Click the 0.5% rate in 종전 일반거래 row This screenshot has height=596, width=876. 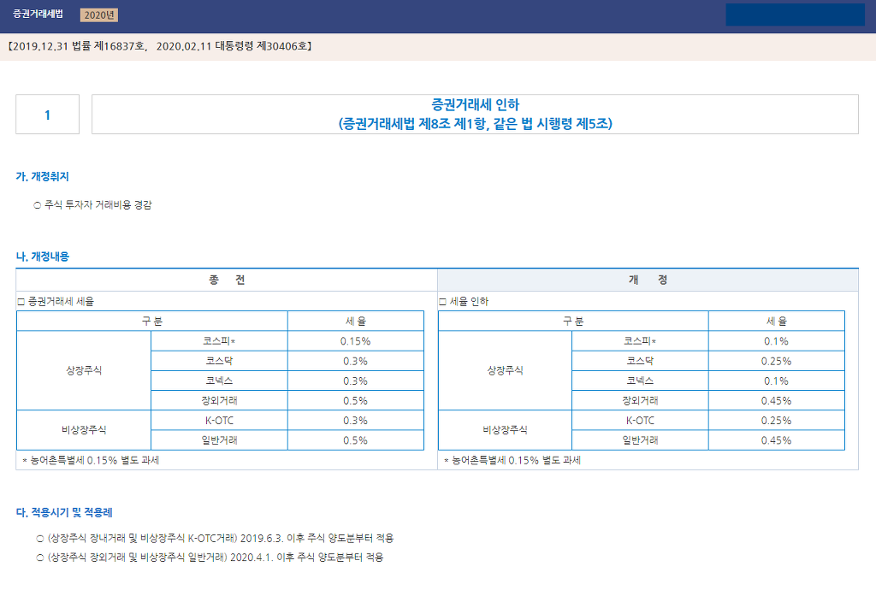(x=356, y=440)
